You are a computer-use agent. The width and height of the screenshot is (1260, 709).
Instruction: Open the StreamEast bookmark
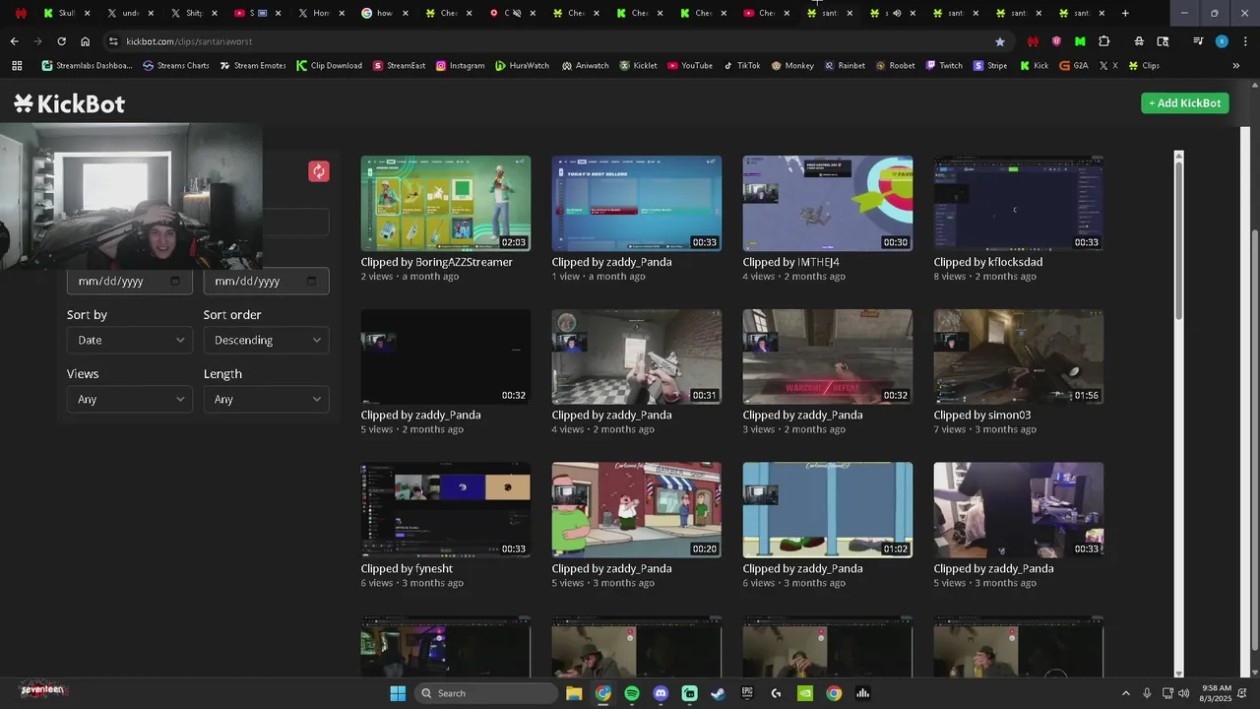coord(400,65)
